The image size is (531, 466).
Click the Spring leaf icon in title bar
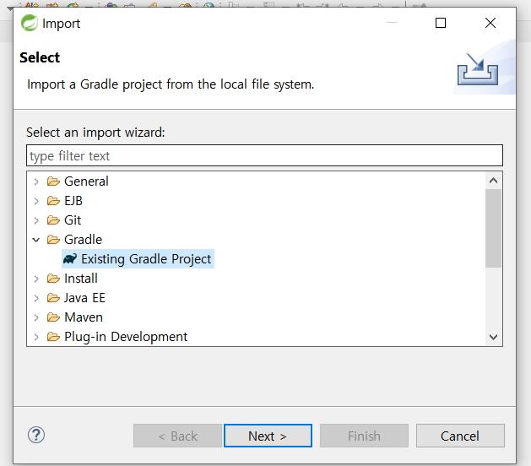(30, 23)
